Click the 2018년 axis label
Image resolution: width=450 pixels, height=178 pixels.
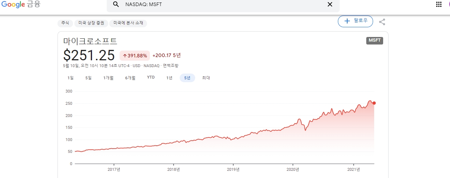click(x=173, y=169)
